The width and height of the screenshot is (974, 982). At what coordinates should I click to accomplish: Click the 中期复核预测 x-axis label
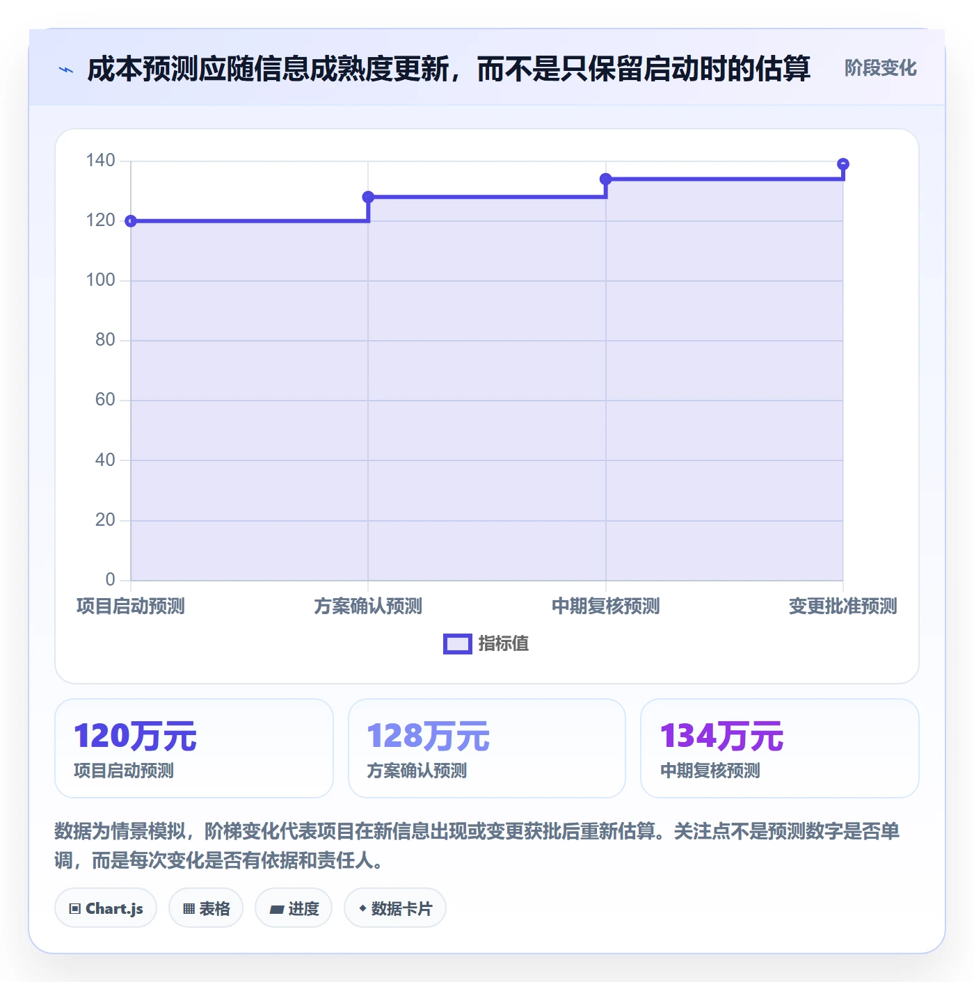(606, 606)
